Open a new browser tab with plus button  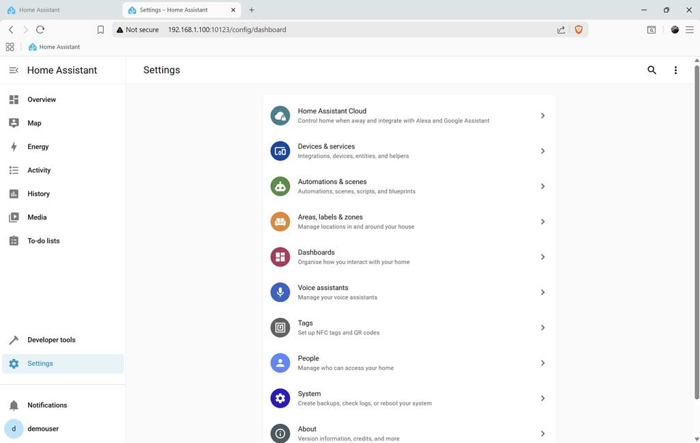coord(252,10)
